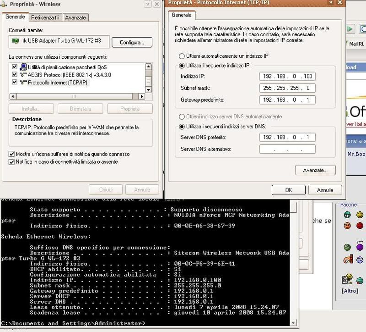Insert the purple confused smiley with question marks
Screen dimensions: 366x332
pyautogui.click(x=360, y=247)
